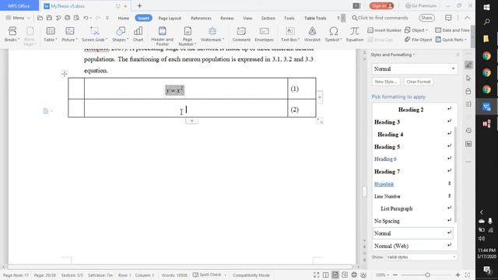The height and width of the screenshot is (280, 498).
Task: Insert an Equation
Action: [355, 34]
